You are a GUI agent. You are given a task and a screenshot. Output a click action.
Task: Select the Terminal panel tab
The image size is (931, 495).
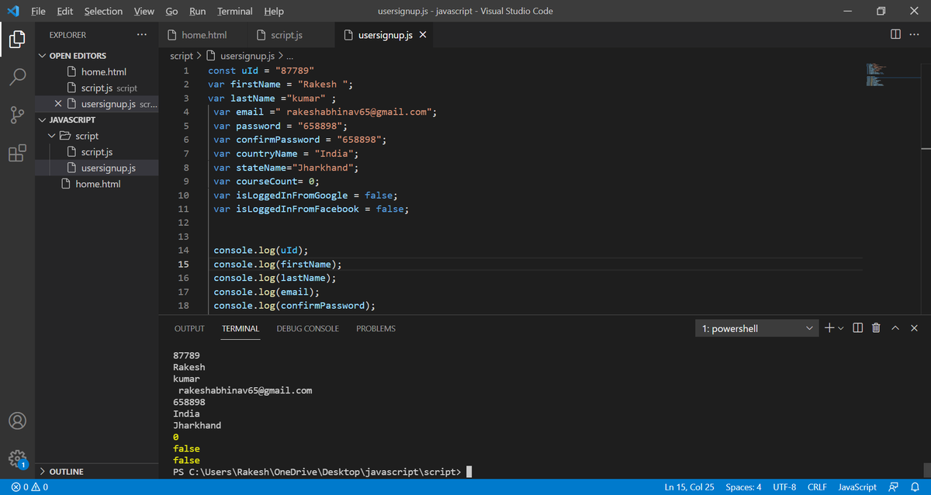click(x=241, y=329)
